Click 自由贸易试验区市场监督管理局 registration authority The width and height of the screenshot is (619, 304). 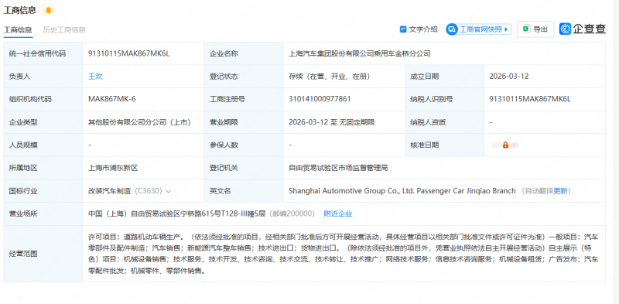(x=338, y=168)
